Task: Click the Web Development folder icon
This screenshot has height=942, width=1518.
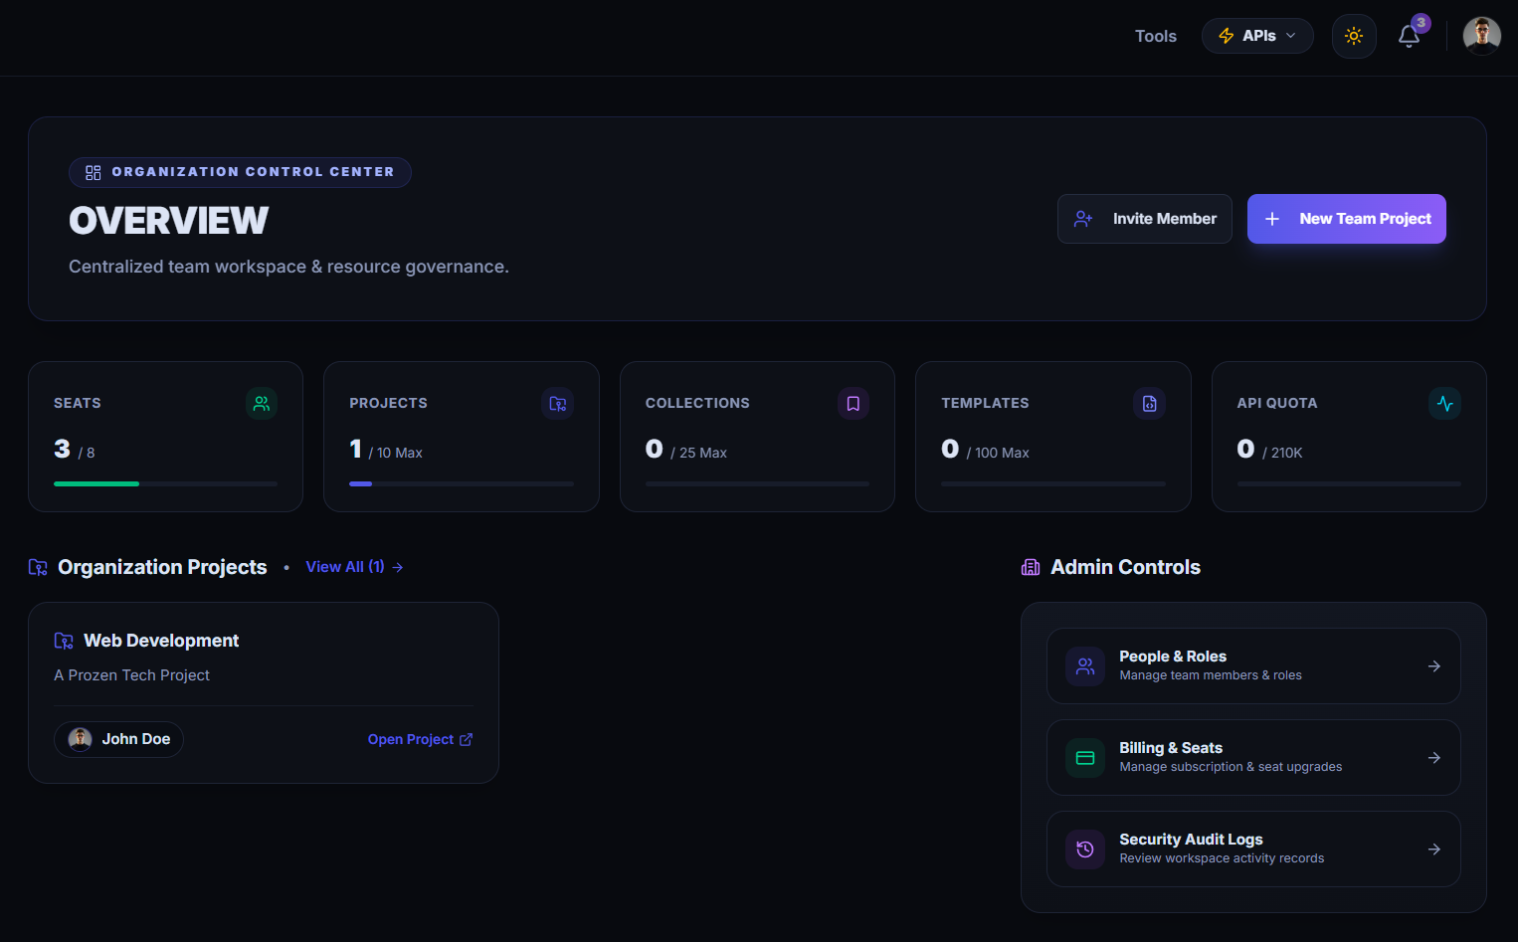Action: click(64, 641)
